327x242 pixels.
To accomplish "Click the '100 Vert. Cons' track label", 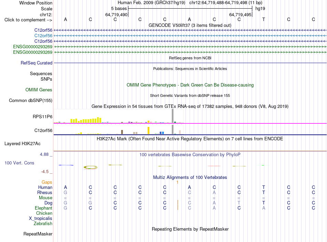I will (19, 163).
